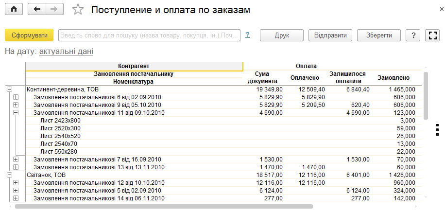This screenshot has width=445, height=213.
Task: Open the актуальні дані date link
Action: pyautogui.click(x=66, y=52)
